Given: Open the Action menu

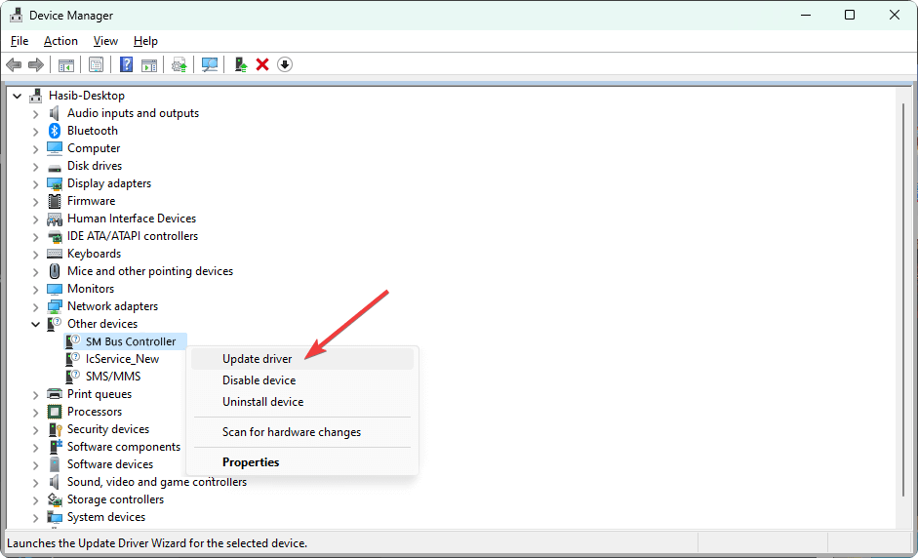Looking at the screenshot, I should (60, 41).
